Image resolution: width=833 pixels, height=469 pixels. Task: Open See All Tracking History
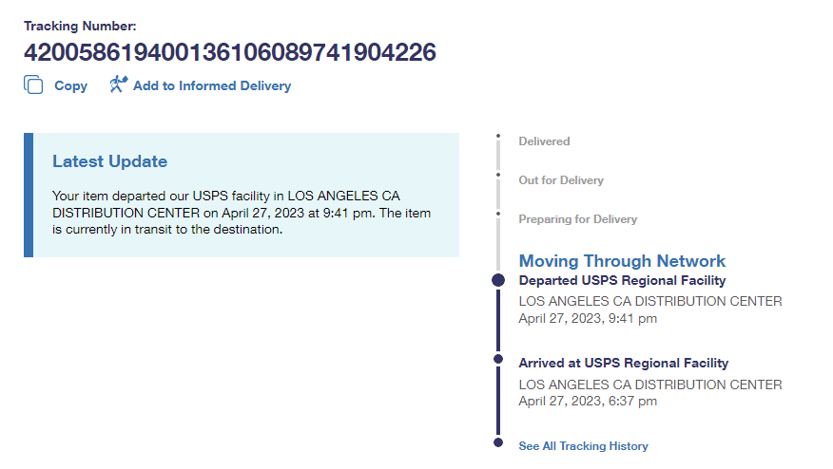click(583, 446)
